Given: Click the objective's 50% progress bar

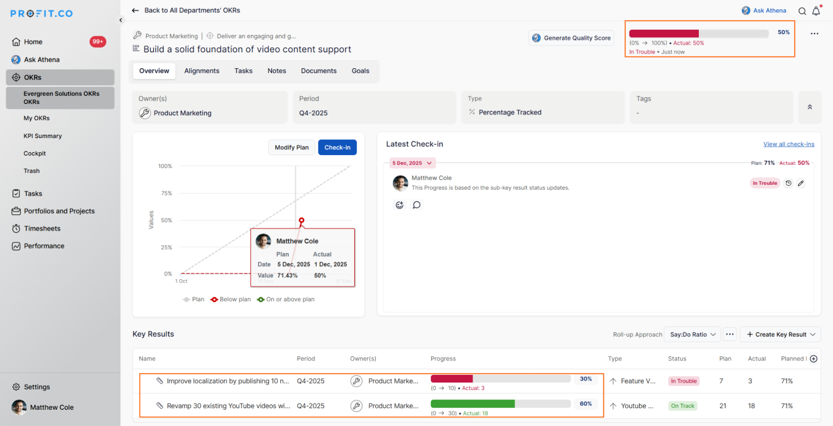Looking at the screenshot, I should point(698,33).
